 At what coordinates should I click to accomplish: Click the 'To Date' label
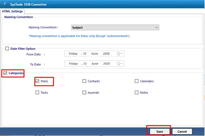(36, 65)
